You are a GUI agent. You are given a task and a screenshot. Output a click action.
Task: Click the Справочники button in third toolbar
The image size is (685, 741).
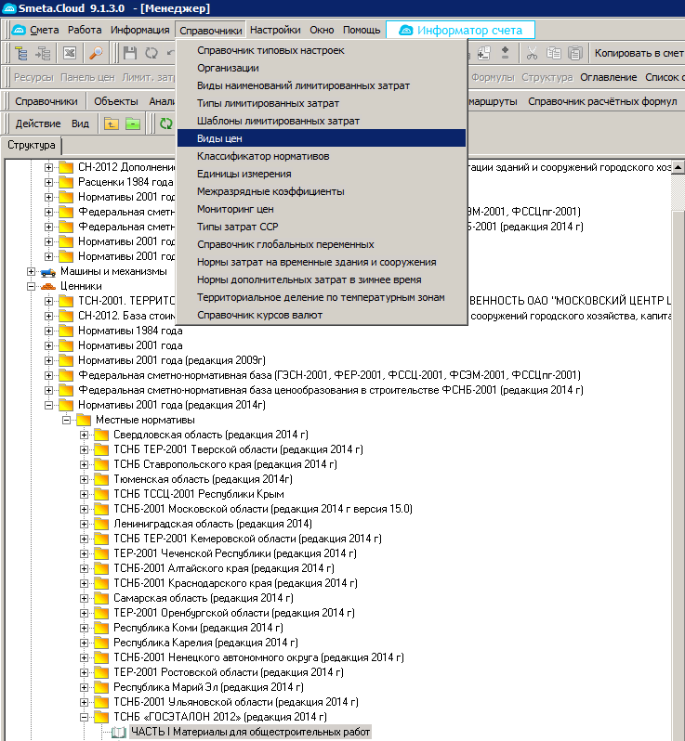tap(46, 101)
